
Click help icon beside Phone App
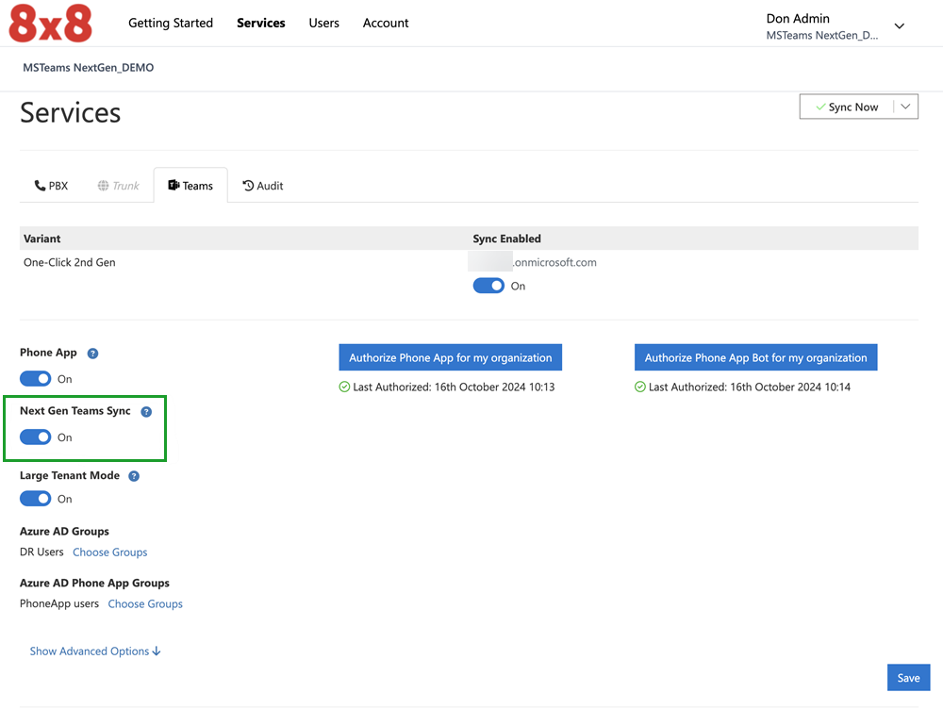point(92,354)
